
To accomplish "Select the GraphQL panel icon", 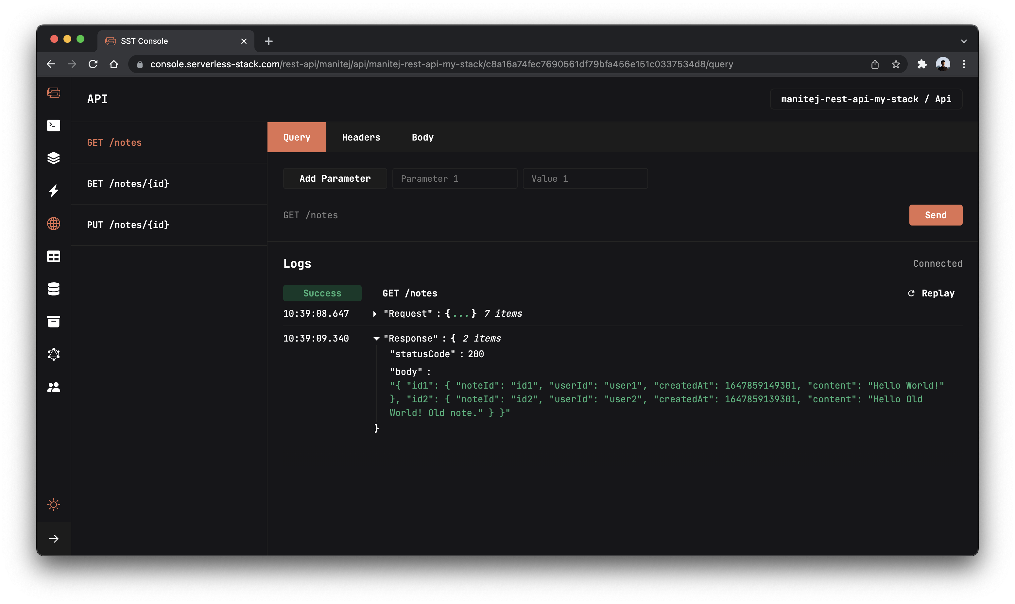I will pos(53,354).
